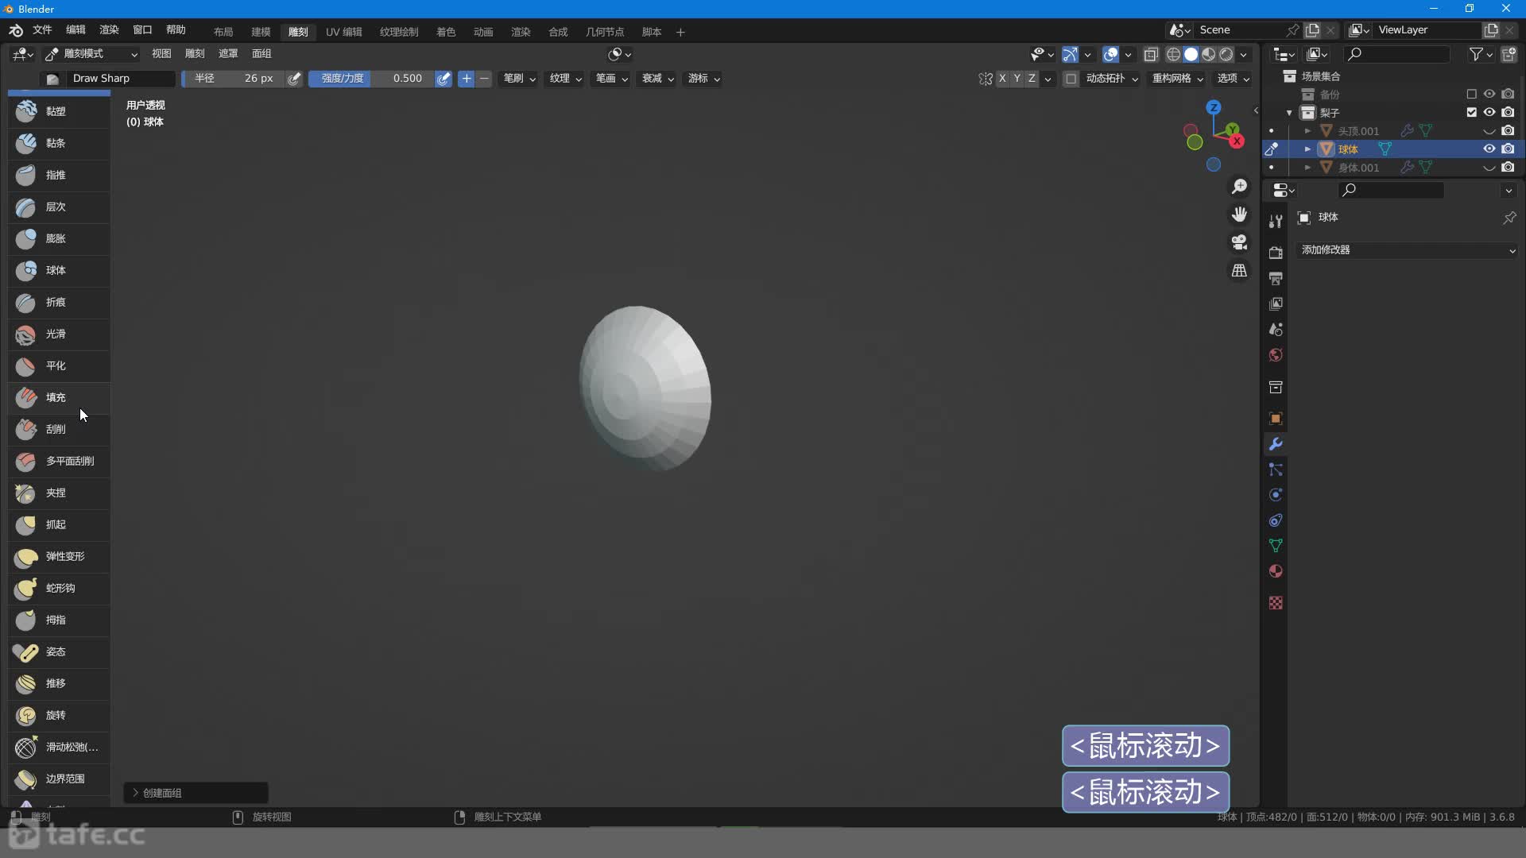This screenshot has height=858, width=1526.
Task: Select the 推移 (Nudge) brush
Action: 59,683
